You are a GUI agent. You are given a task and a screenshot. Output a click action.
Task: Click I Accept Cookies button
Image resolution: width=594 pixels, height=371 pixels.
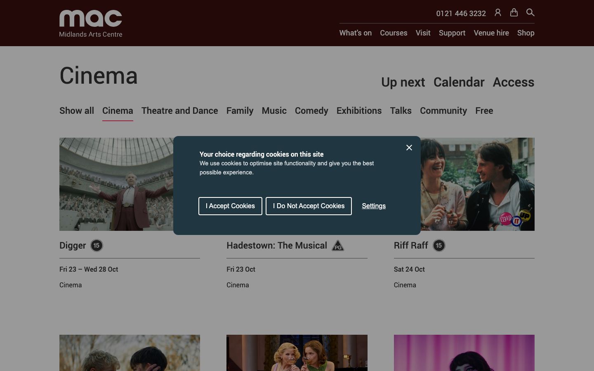pos(230,206)
